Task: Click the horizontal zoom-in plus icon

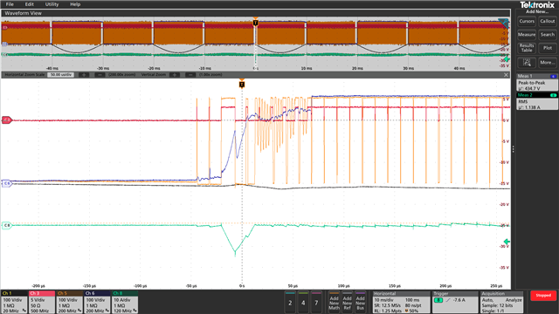Action: click(84, 75)
